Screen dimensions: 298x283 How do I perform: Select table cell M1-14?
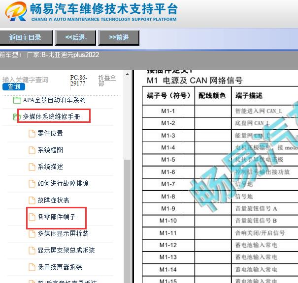click(168, 269)
